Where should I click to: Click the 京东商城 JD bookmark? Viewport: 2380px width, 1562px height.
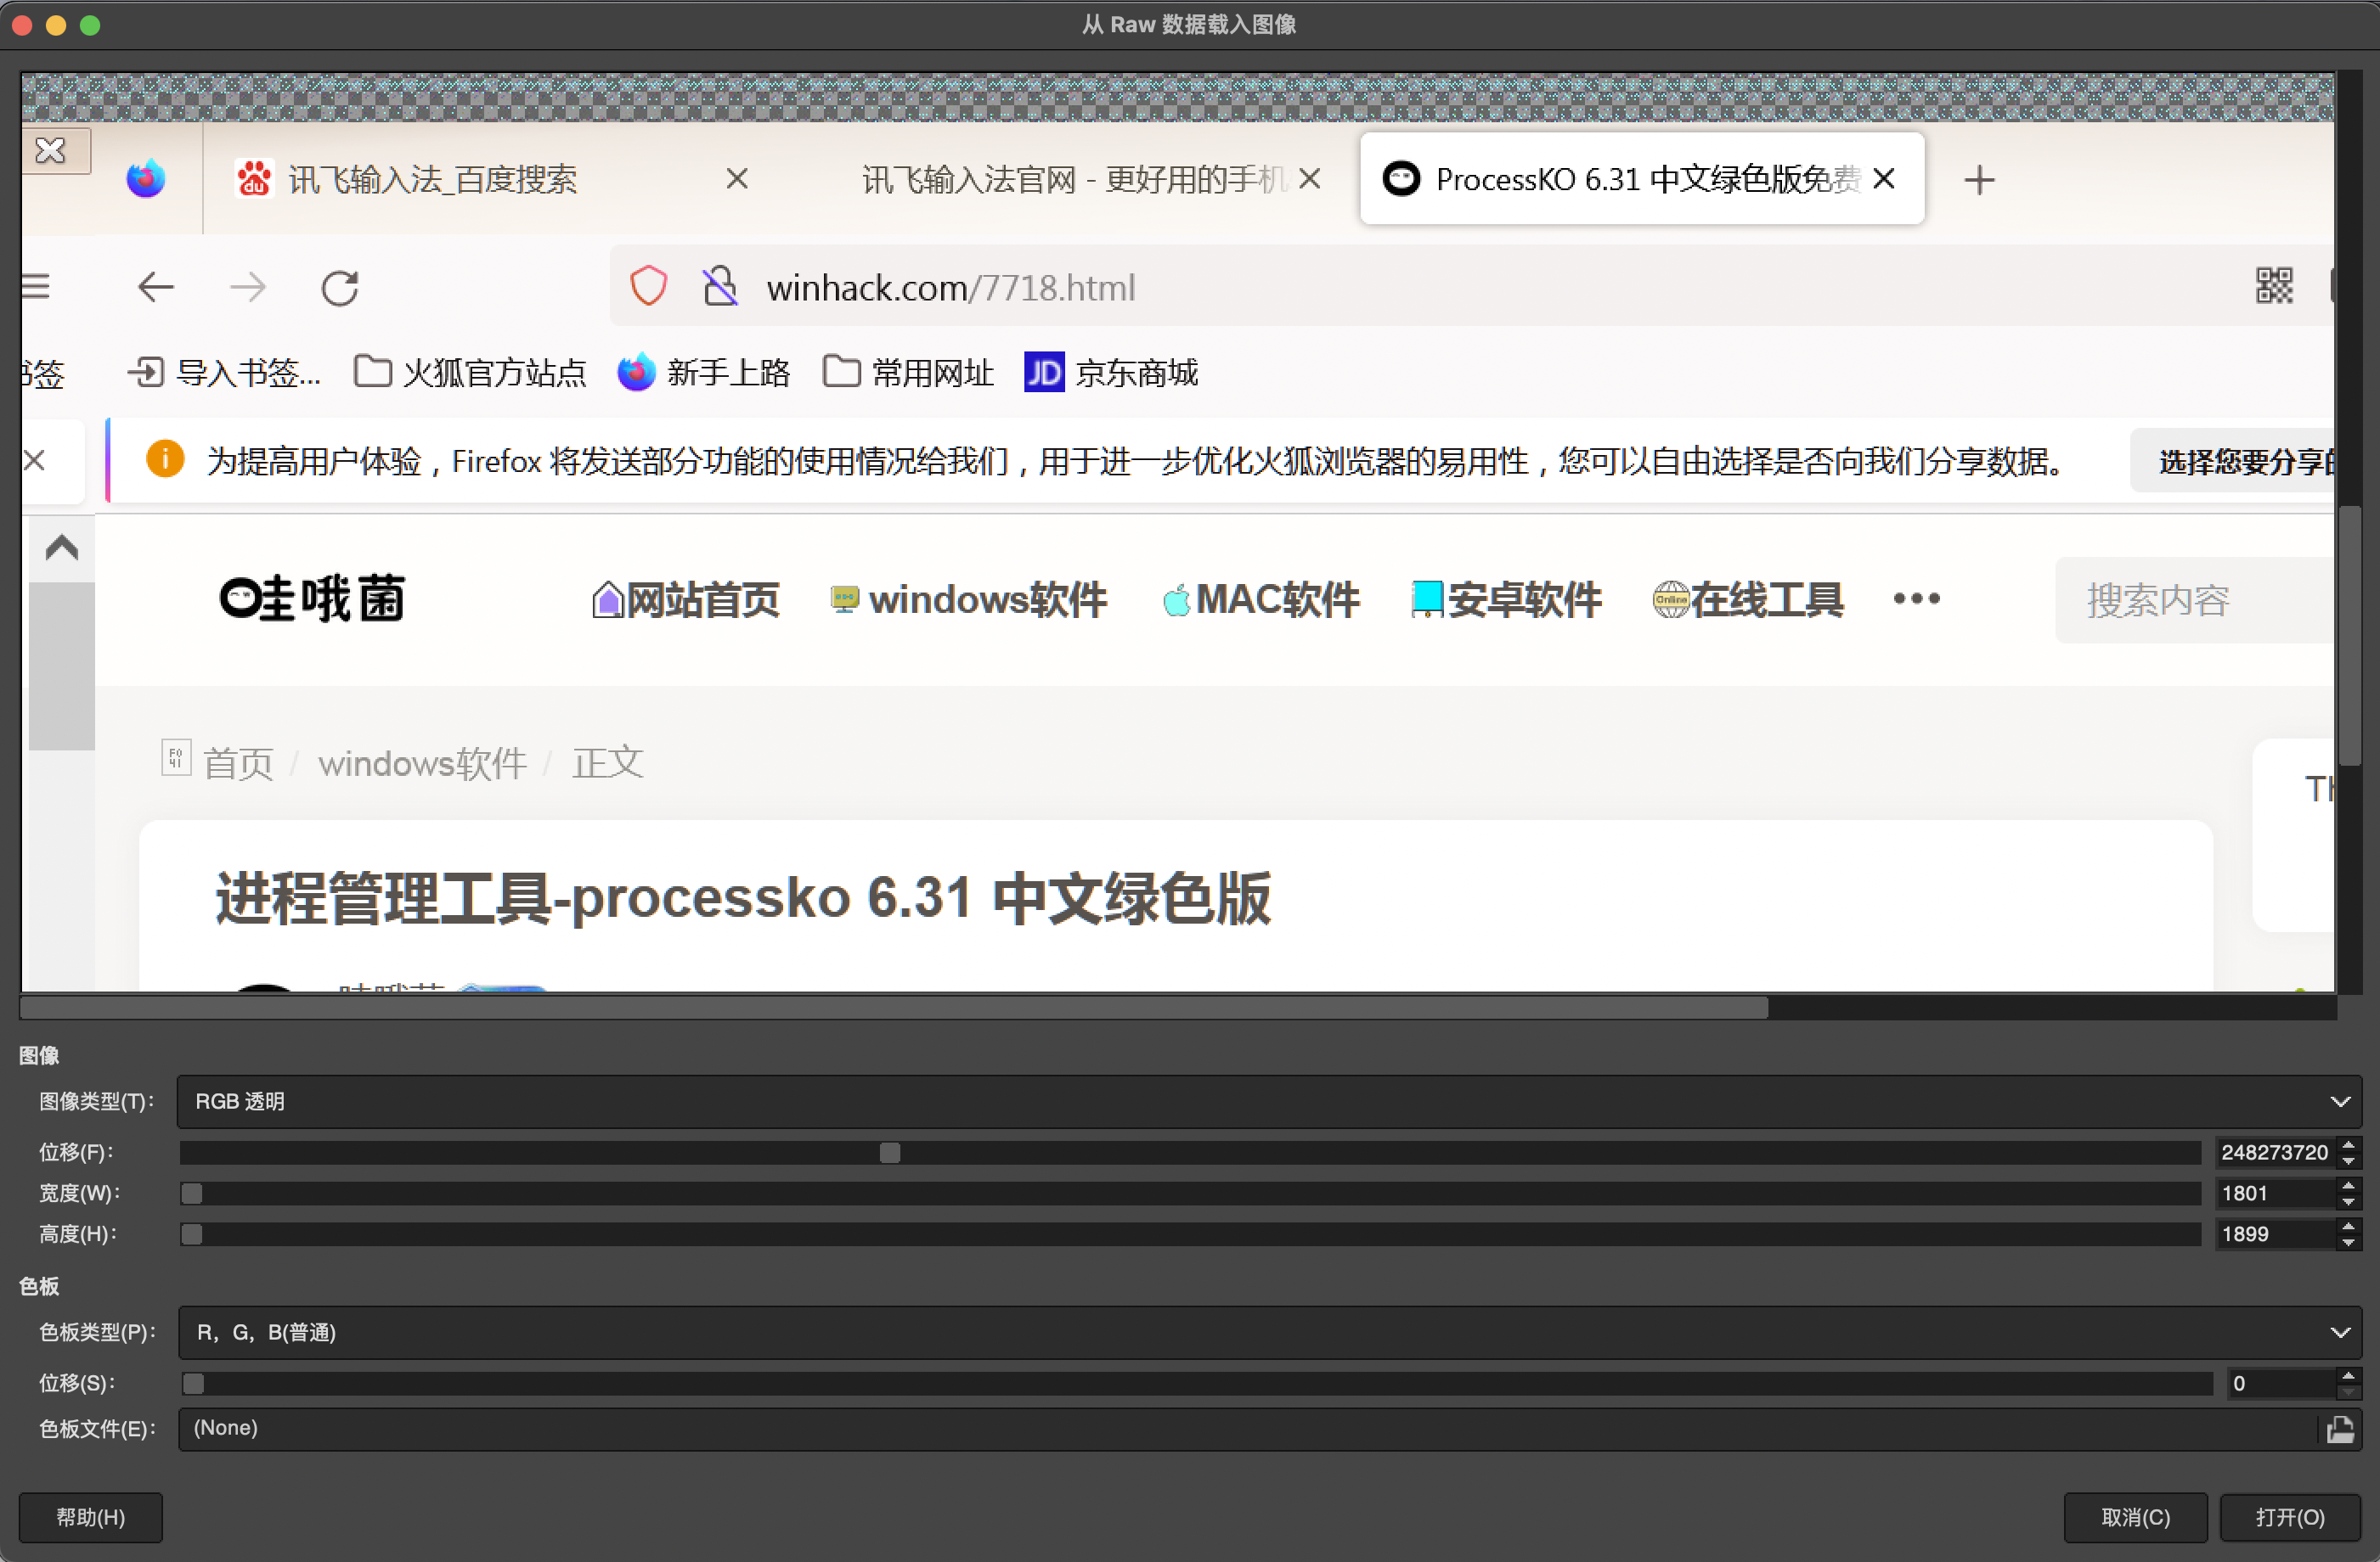(1111, 373)
